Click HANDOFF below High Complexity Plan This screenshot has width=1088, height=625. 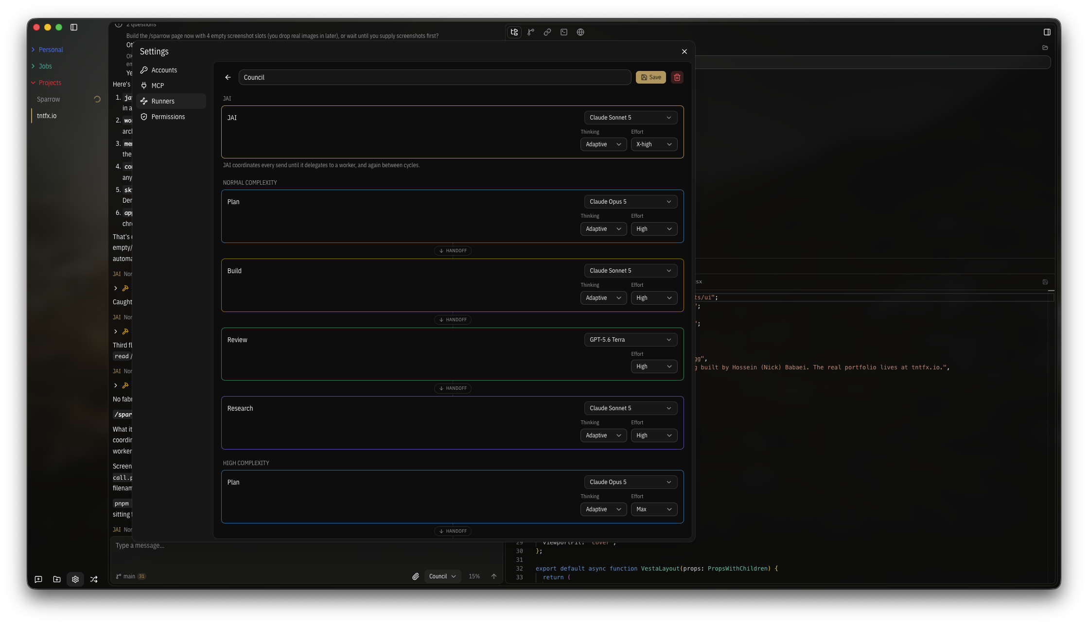[453, 531]
